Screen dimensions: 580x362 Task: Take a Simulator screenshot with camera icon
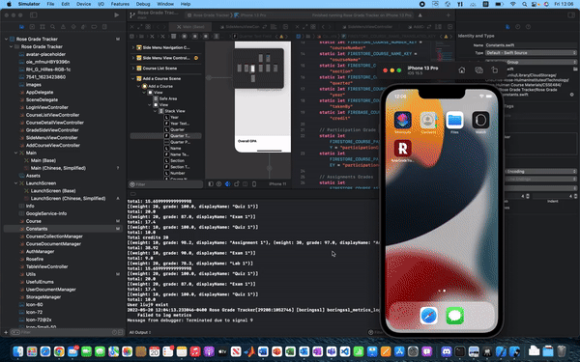click(478, 70)
